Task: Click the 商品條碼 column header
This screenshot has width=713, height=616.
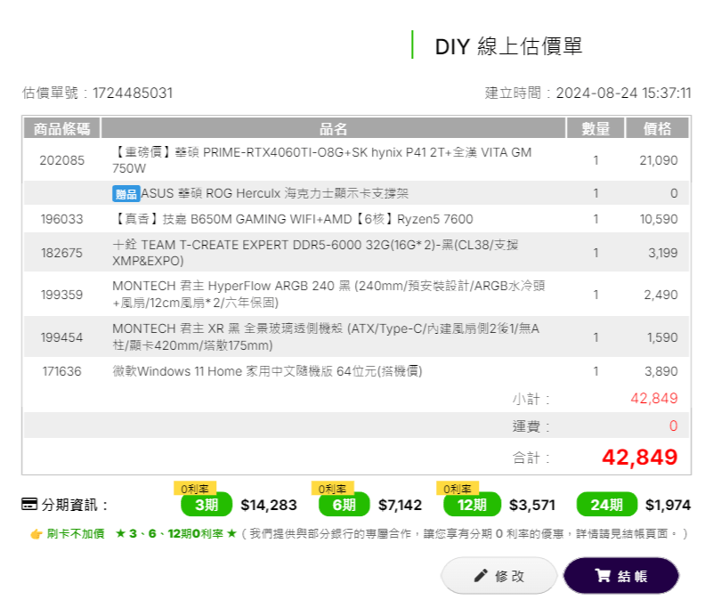Action: point(61,128)
